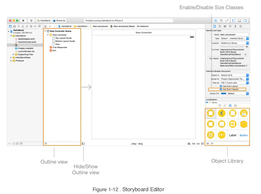Open Builds for Project Deployment Target dropdown

(234, 79)
